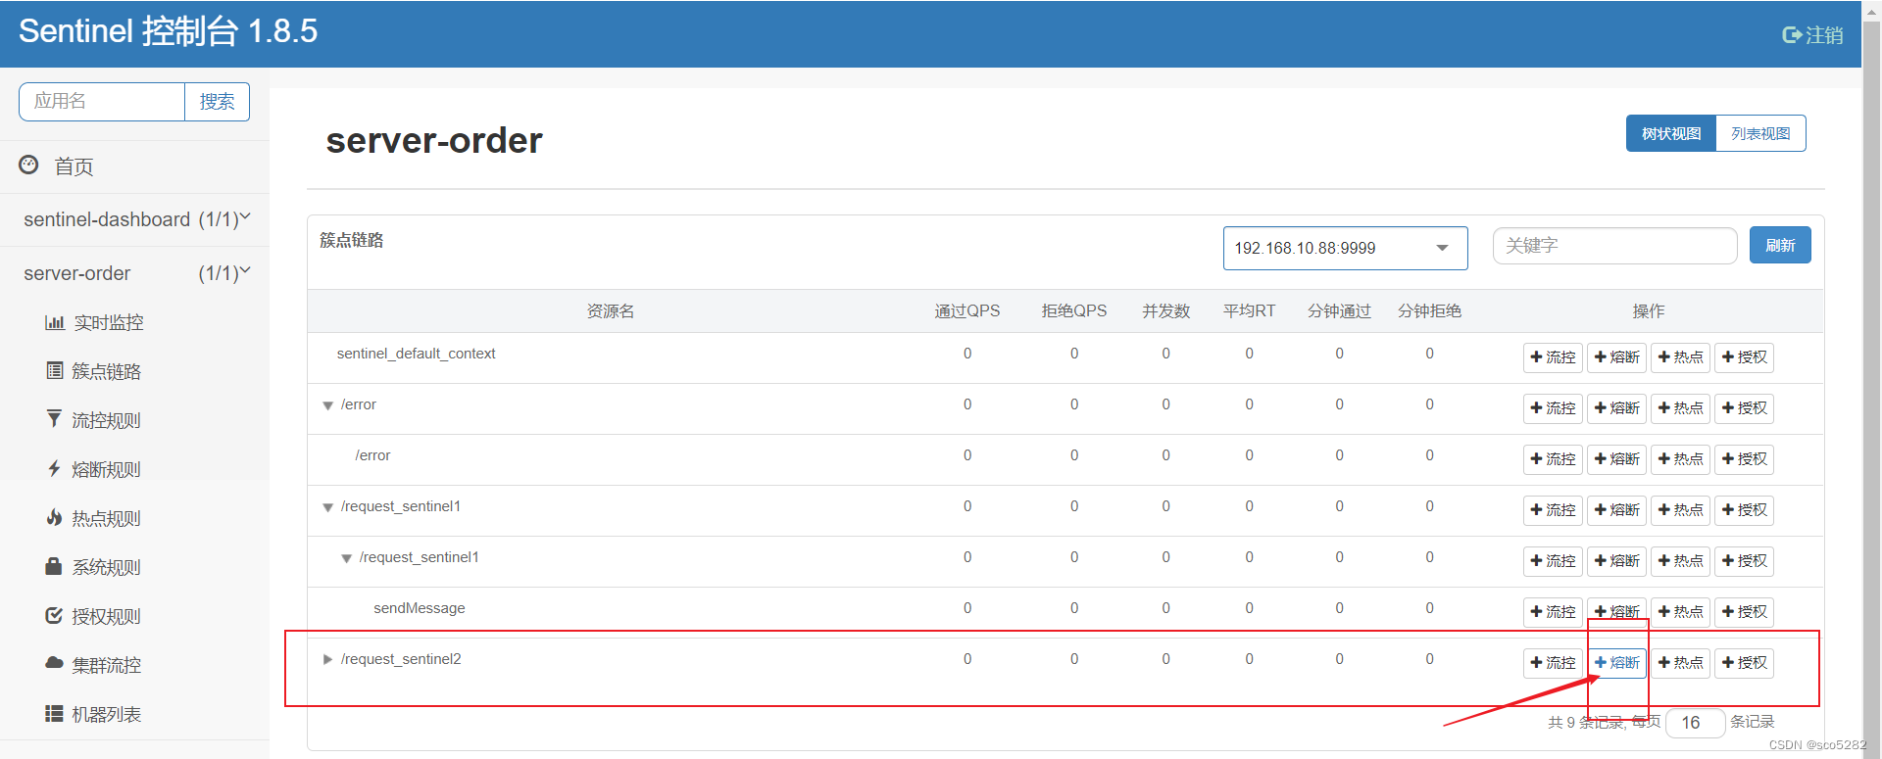Focus the 关键字 keyword input
The image size is (1882, 759).
tap(1614, 246)
